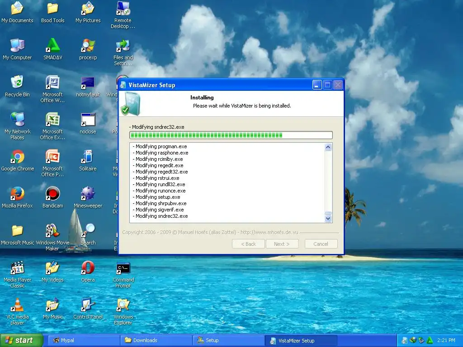463x347 pixels.
Task: Open the Recycle Bin
Action: [17, 86]
